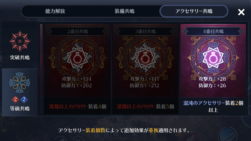The width and height of the screenshot is (251, 141).
Task: Select the 4番目共鳴 header label
Action: 213,31
